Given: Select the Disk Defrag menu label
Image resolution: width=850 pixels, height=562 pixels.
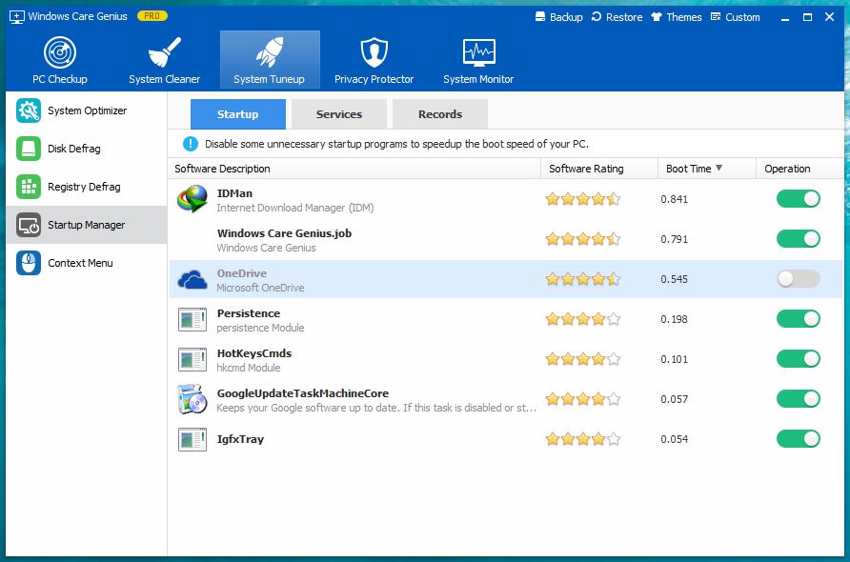Looking at the screenshot, I should (x=73, y=149).
